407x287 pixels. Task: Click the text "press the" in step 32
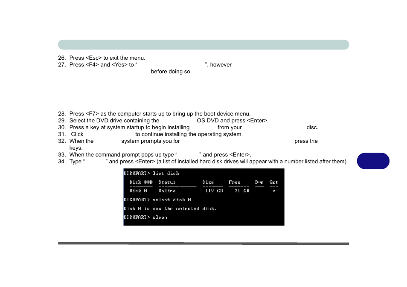[306, 141]
